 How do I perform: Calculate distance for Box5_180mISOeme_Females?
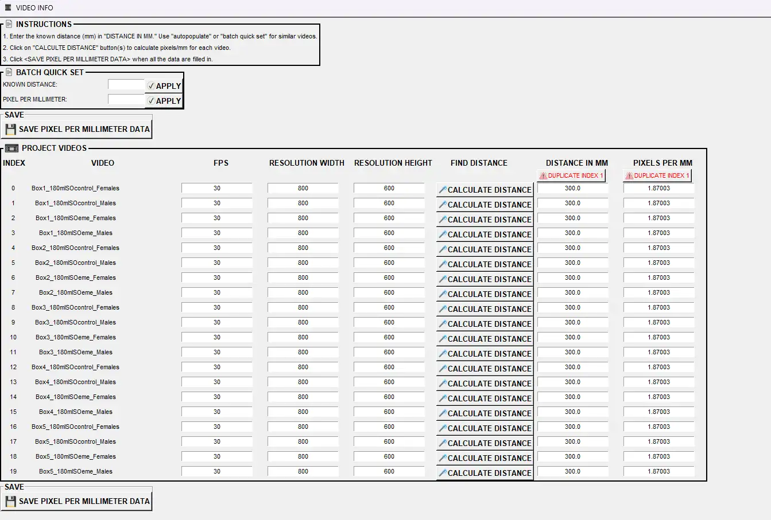point(485,458)
